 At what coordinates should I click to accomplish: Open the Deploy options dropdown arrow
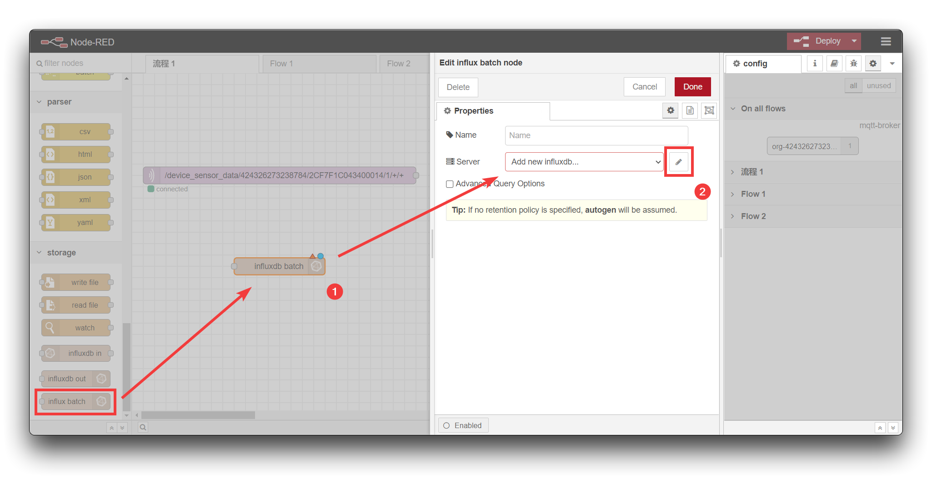pos(854,41)
